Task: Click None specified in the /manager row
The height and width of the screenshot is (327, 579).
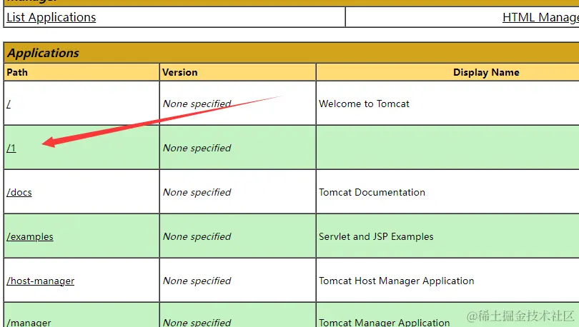Action: pyautogui.click(x=197, y=322)
